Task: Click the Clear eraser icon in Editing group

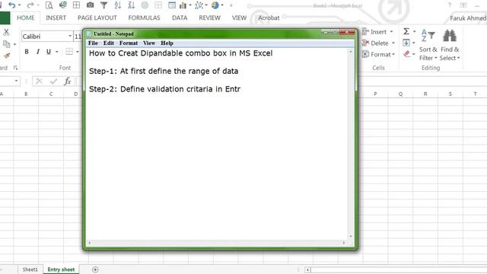Action: click(406, 54)
